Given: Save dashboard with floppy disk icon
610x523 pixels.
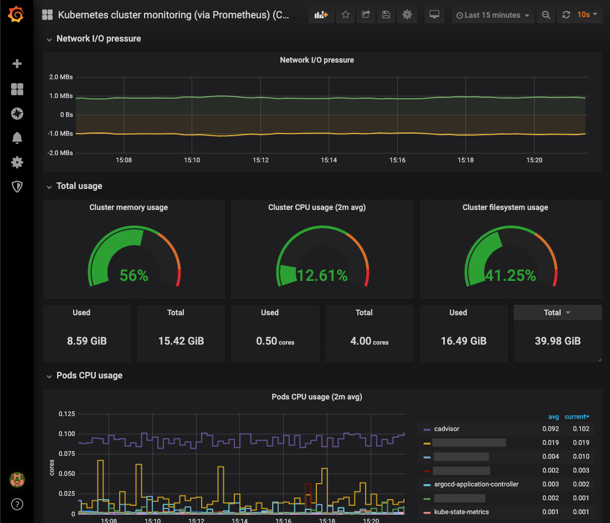Looking at the screenshot, I should (386, 15).
